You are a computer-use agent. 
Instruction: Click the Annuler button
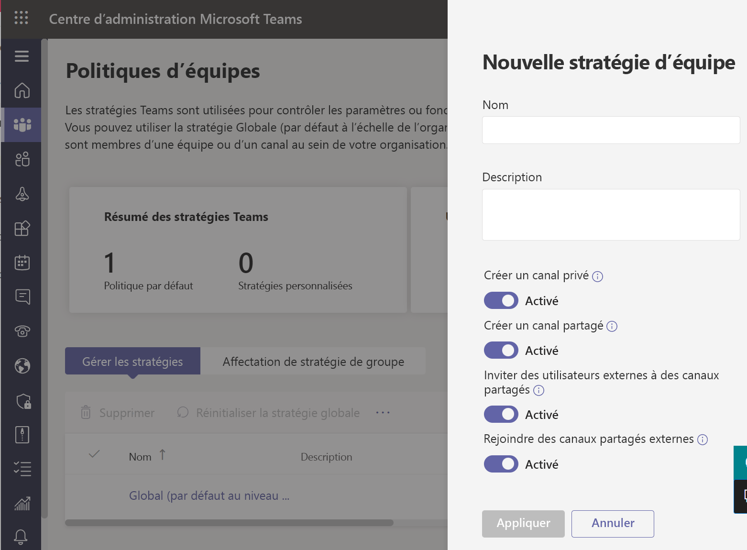[x=613, y=524]
